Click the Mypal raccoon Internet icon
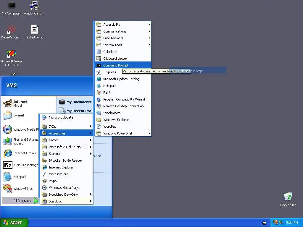 click(x=7, y=103)
